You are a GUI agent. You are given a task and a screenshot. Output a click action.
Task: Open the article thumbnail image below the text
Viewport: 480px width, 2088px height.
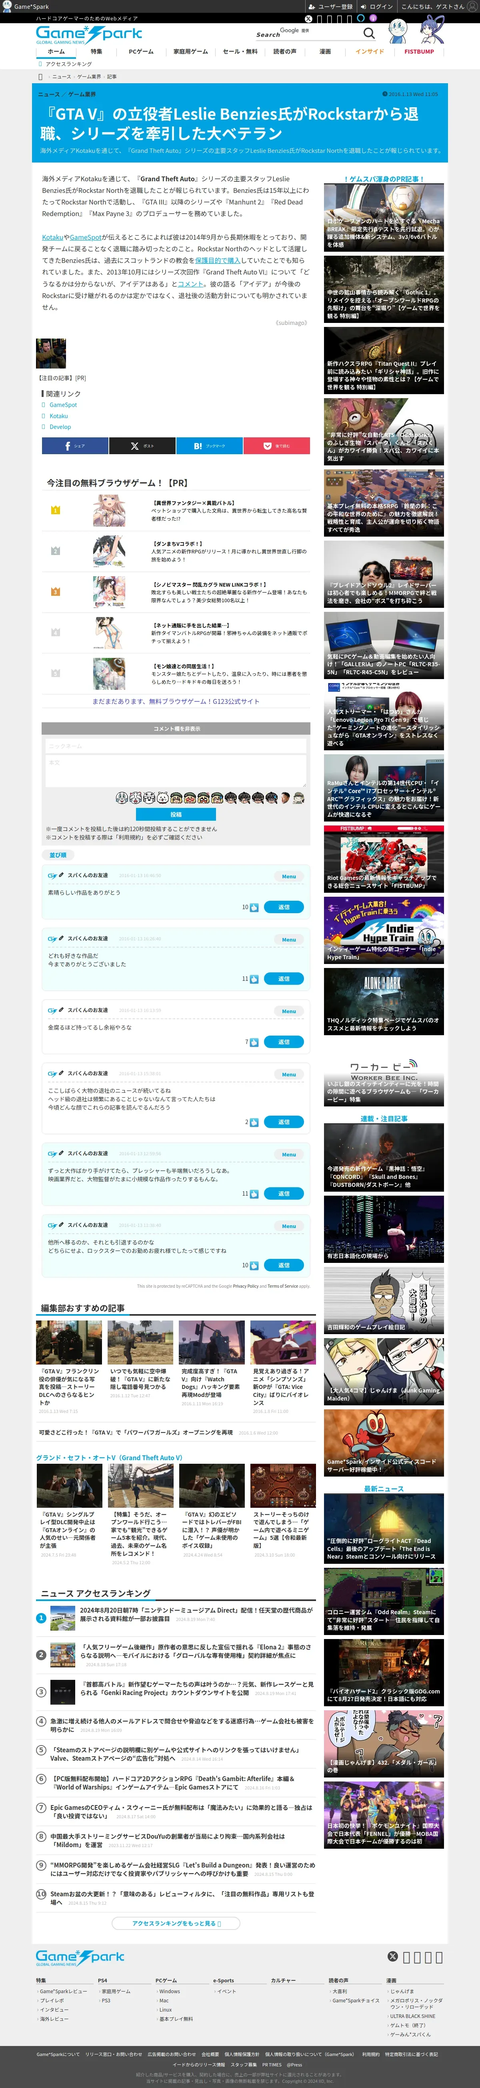tap(51, 353)
